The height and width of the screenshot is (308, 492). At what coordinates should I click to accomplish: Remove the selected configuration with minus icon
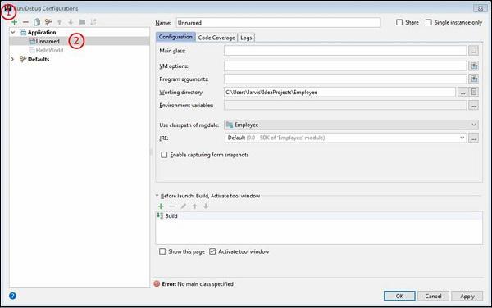[x=25, y=22]
